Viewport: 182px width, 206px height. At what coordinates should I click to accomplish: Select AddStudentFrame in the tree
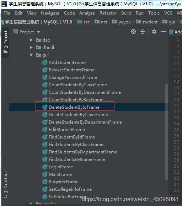[x=67, y=63]
